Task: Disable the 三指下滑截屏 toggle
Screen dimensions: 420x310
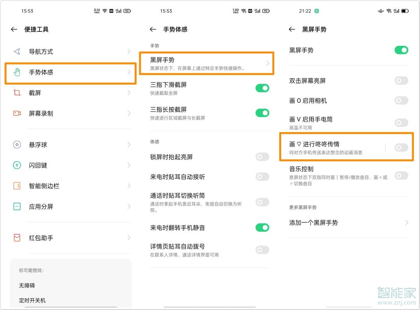Action: point(262,88)
